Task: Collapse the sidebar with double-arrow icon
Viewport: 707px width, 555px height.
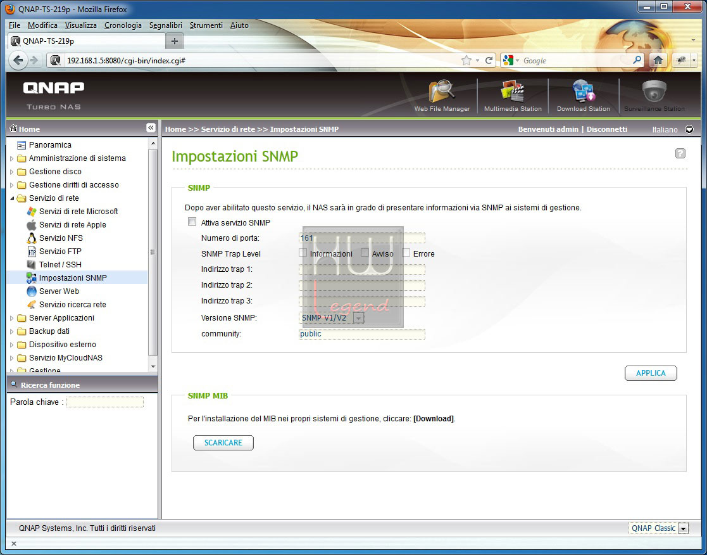Action: click(x=151, y=128)
